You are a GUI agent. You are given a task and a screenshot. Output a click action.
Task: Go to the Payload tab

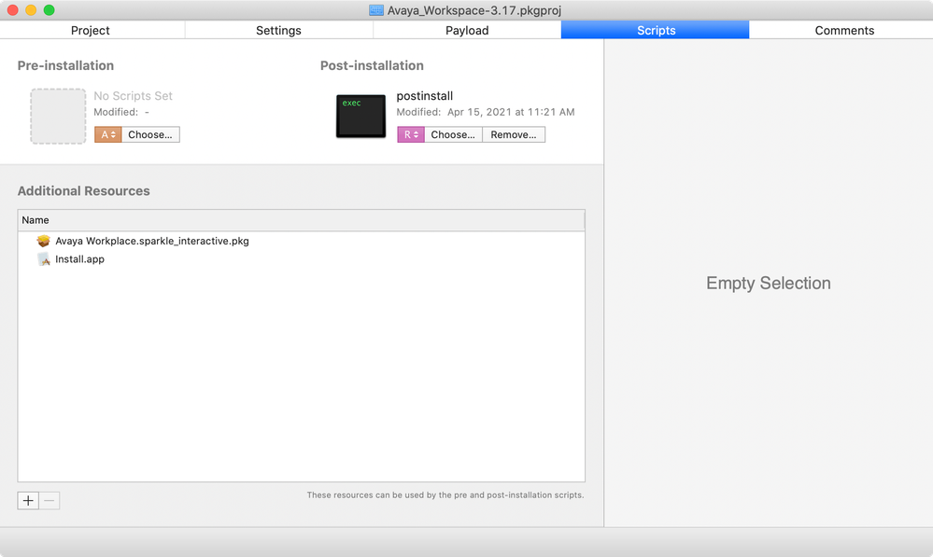click(467, 30)
